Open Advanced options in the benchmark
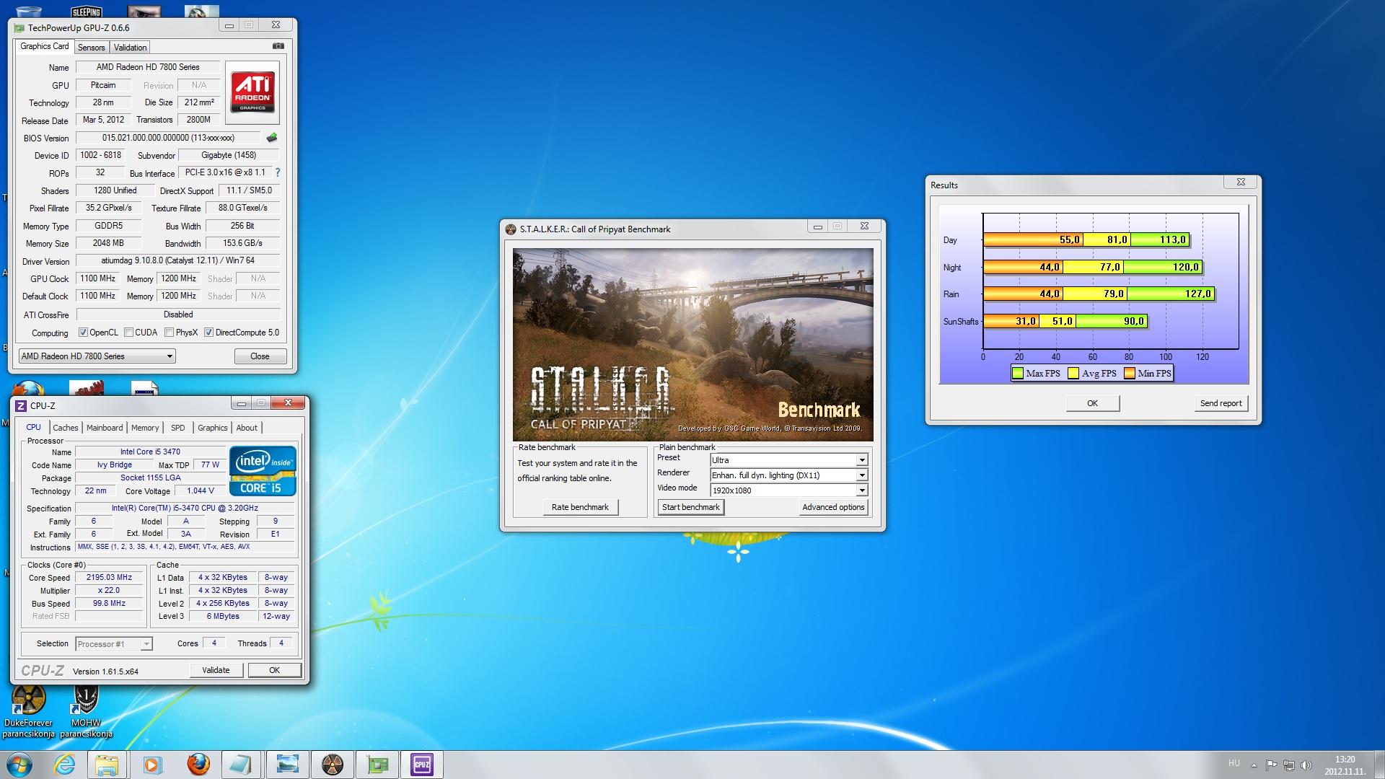 [833, 507]
